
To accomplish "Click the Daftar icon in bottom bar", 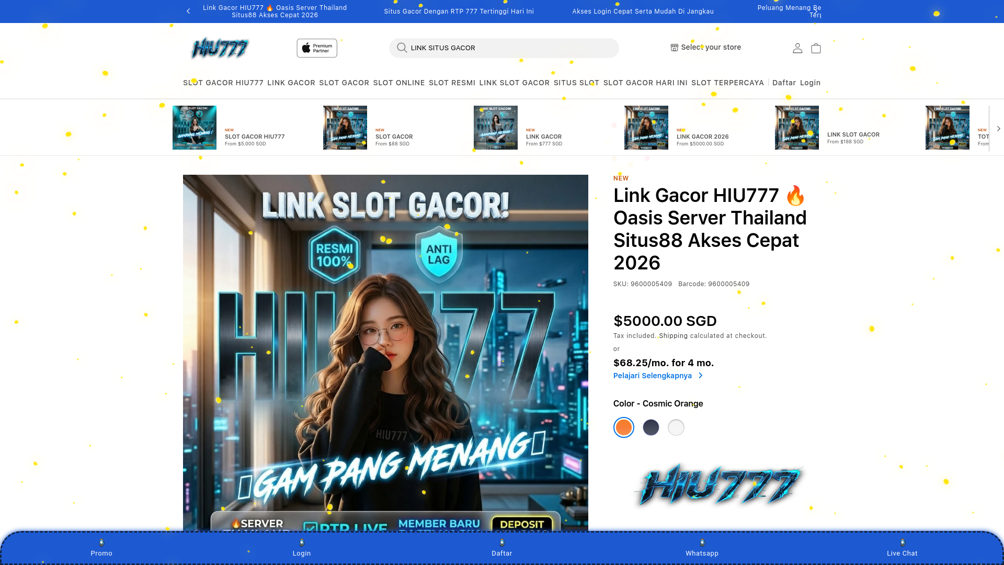I will [x=502, y=543].
